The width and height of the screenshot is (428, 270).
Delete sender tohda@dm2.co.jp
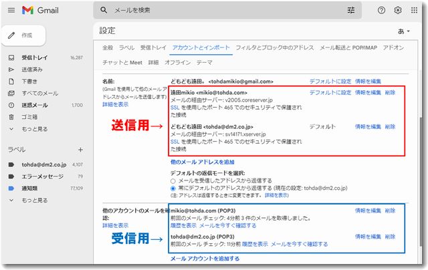point(390,126)
